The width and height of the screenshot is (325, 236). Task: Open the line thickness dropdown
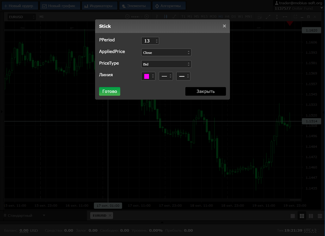point(183,76)
